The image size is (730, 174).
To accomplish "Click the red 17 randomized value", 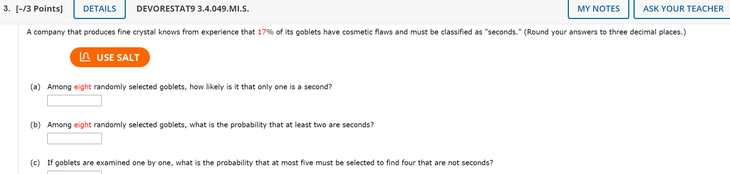I will 262,32.
